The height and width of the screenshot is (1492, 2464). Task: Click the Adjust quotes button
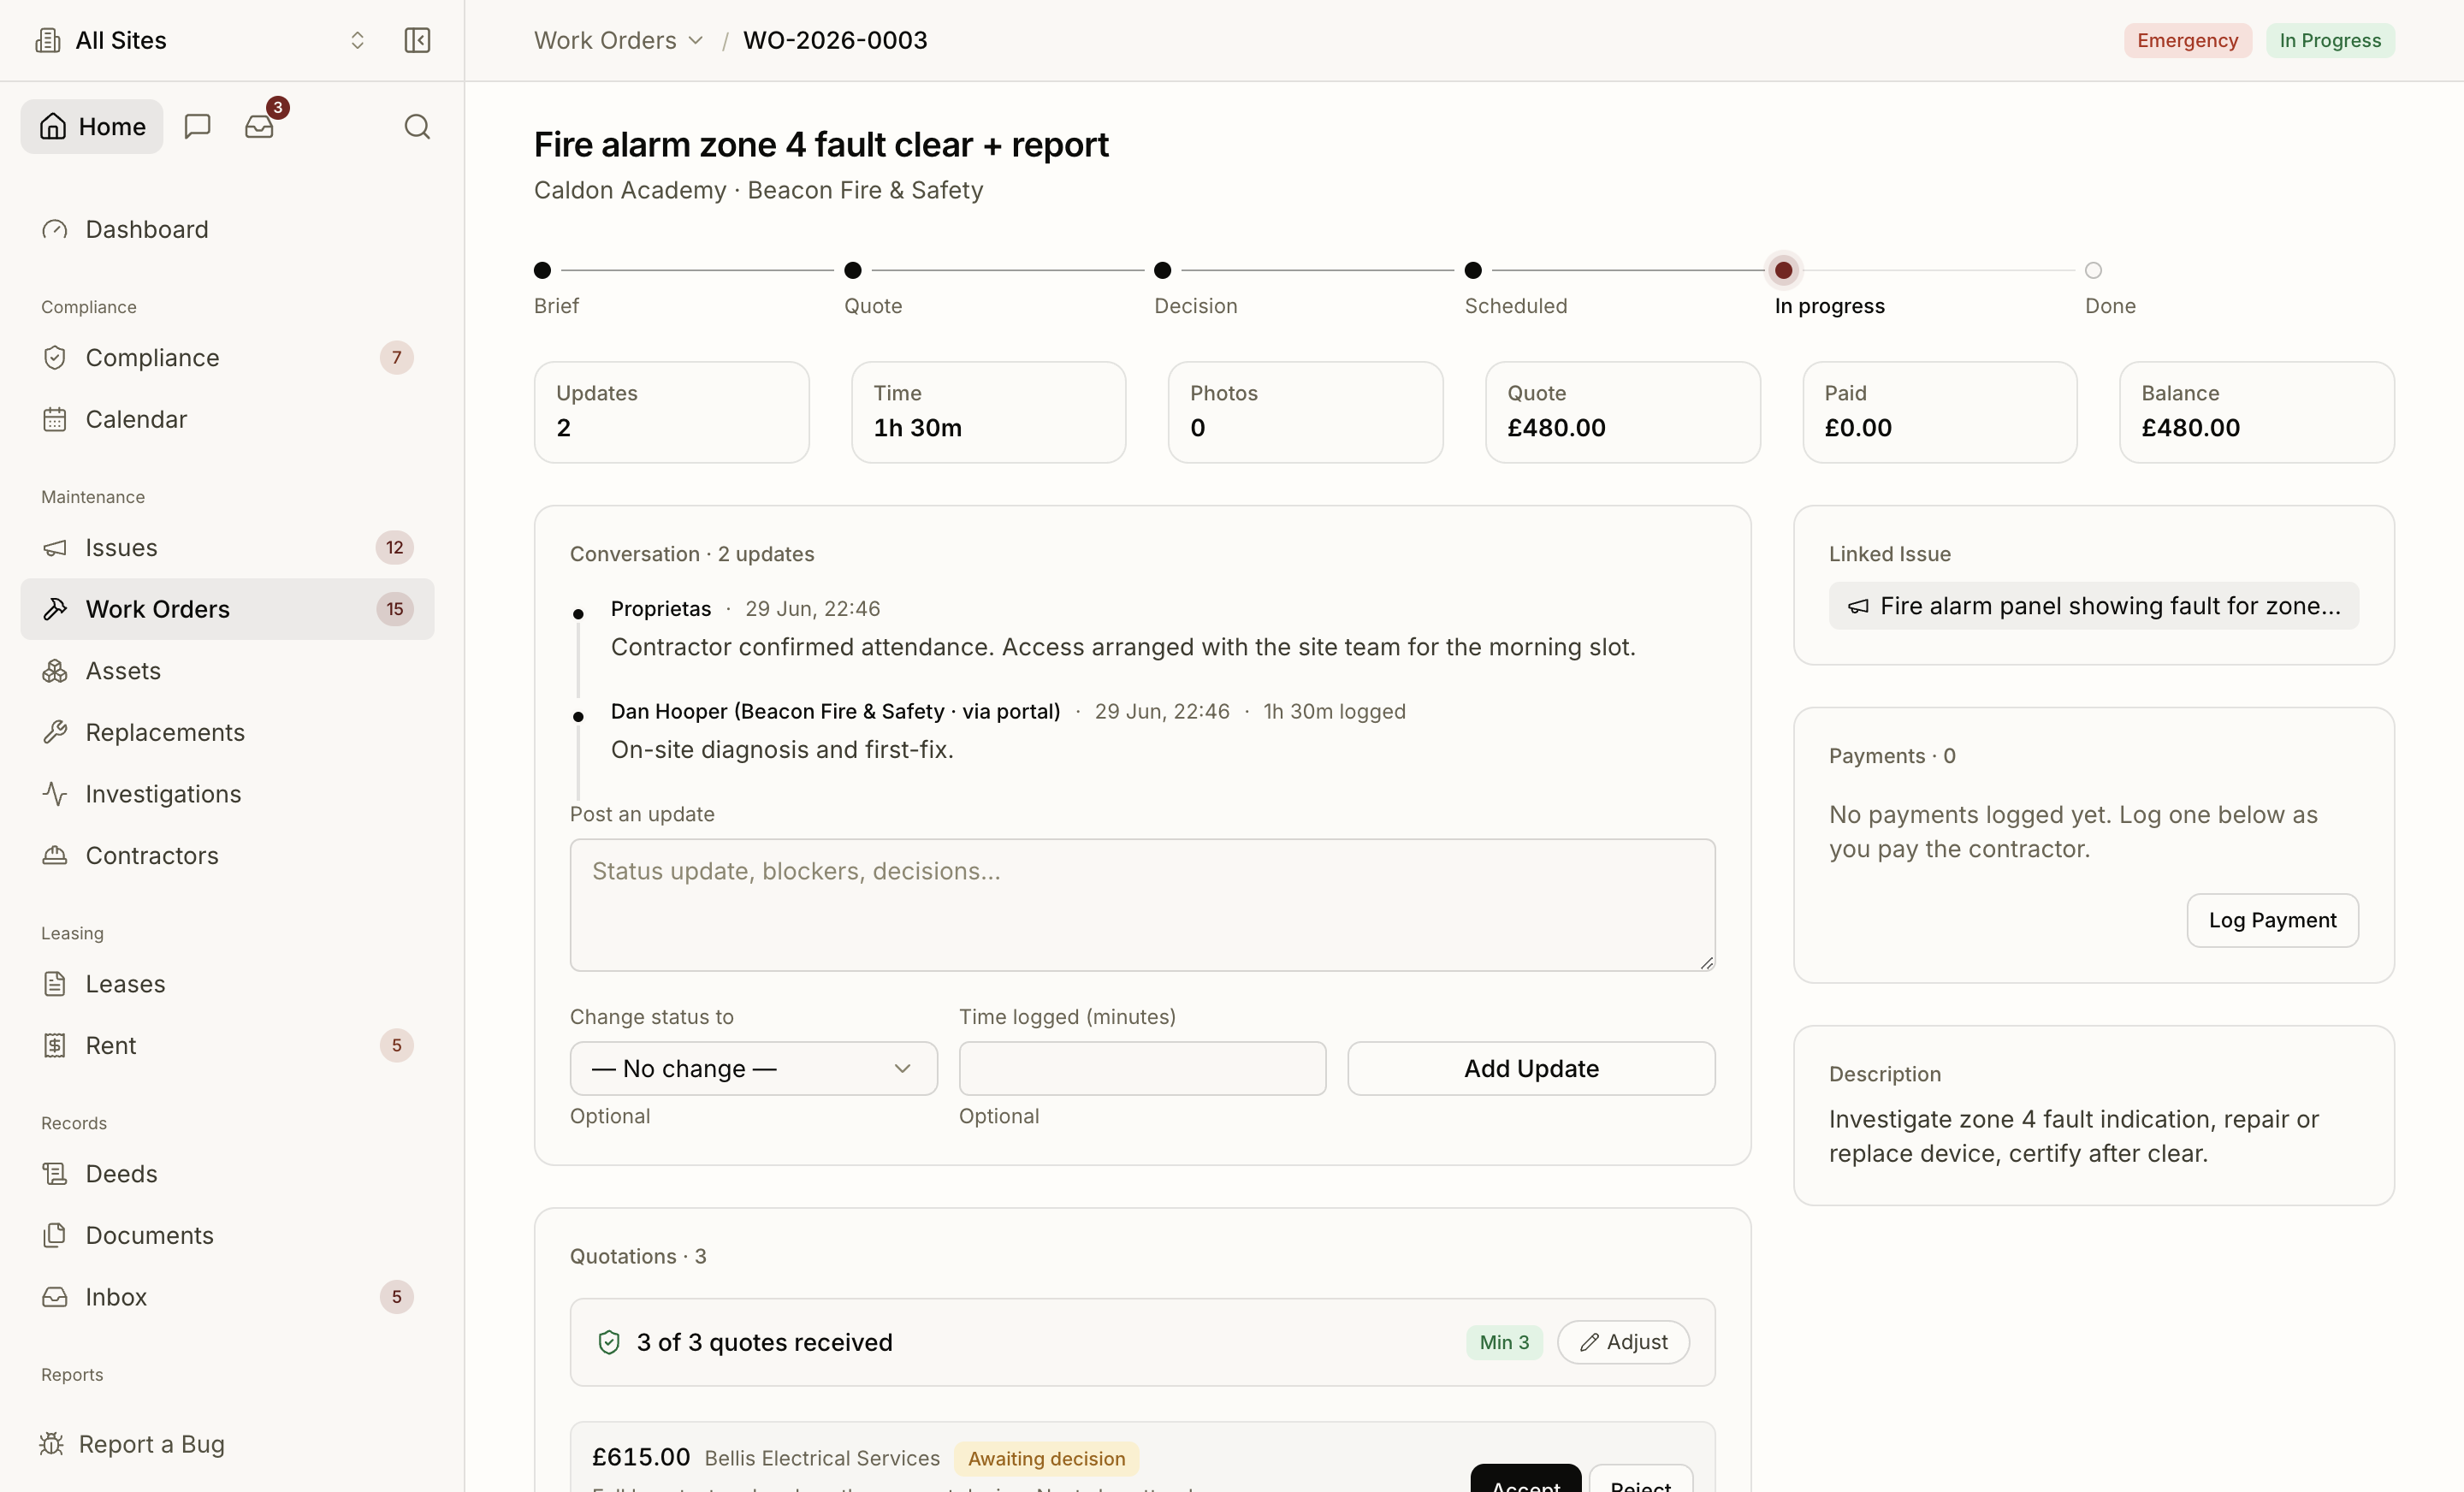pos(1623,1342)
